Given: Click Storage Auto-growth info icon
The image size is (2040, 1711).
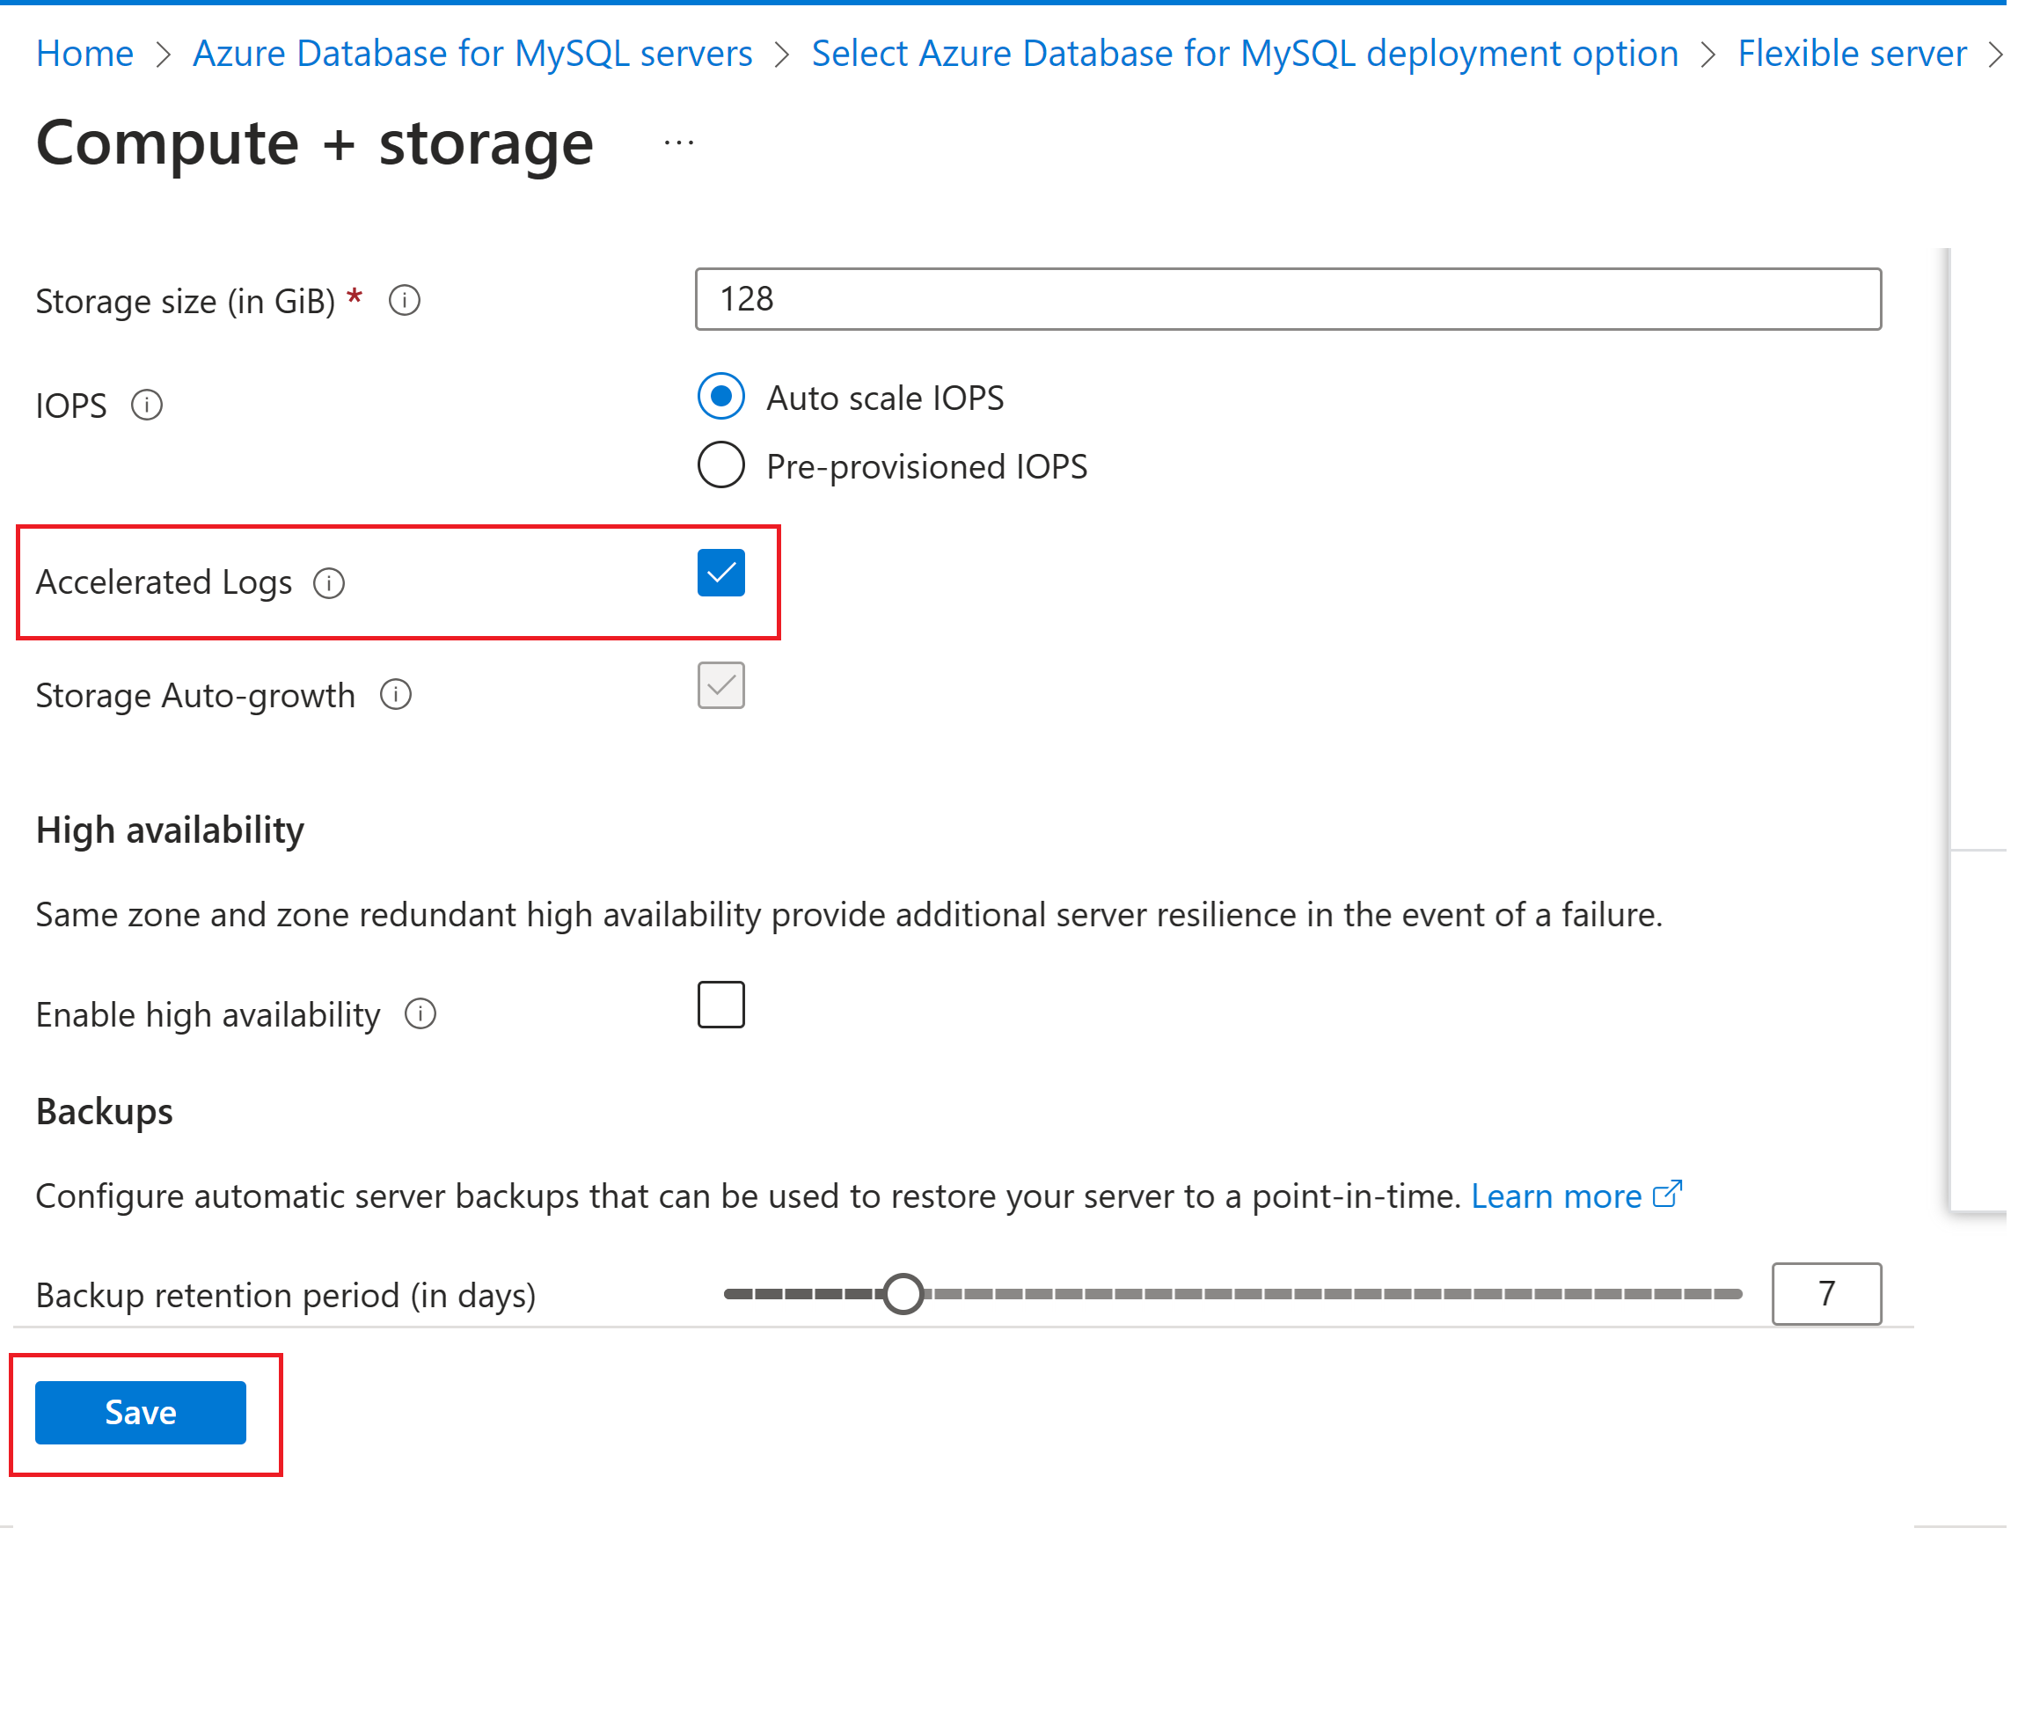Looking at the screenshot, I should 395,695.
